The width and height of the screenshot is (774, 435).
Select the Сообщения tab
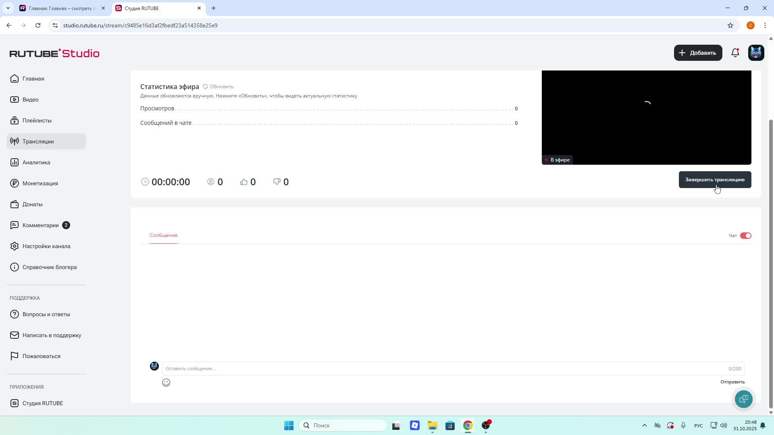[164, 235]
